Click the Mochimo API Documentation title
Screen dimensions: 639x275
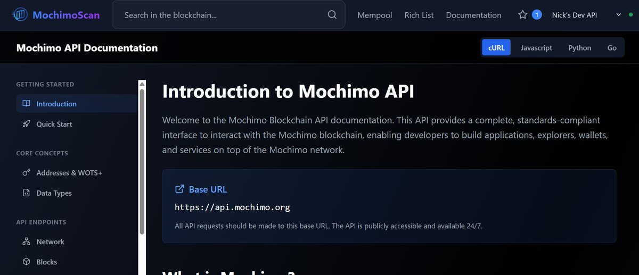click(87, 47)
